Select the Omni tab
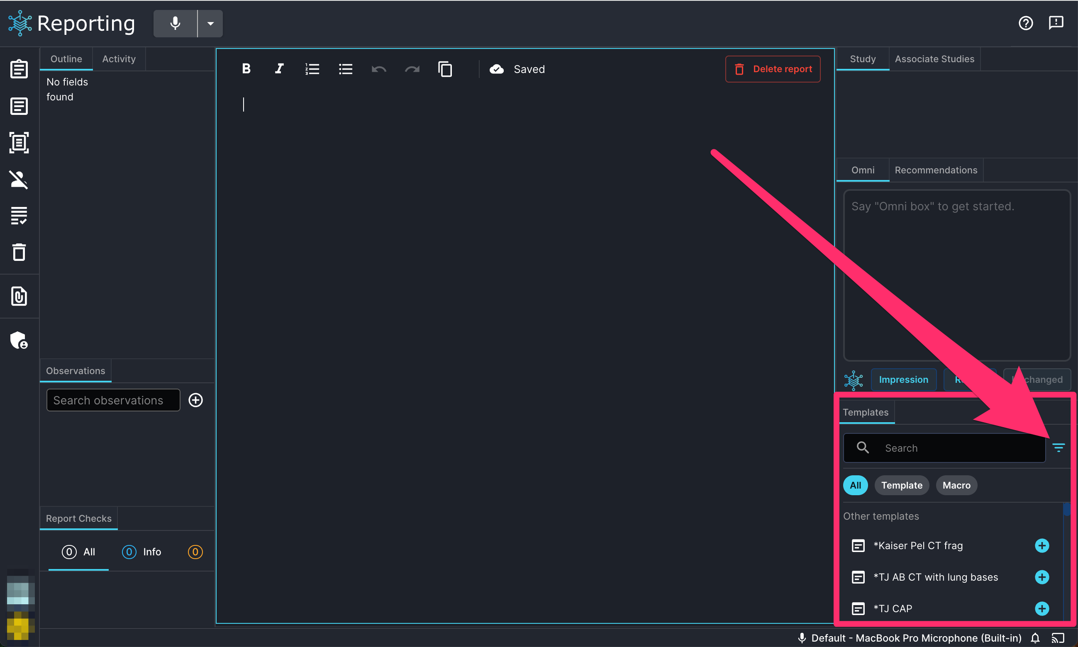The image size is (1078, 647). point(863,170)
